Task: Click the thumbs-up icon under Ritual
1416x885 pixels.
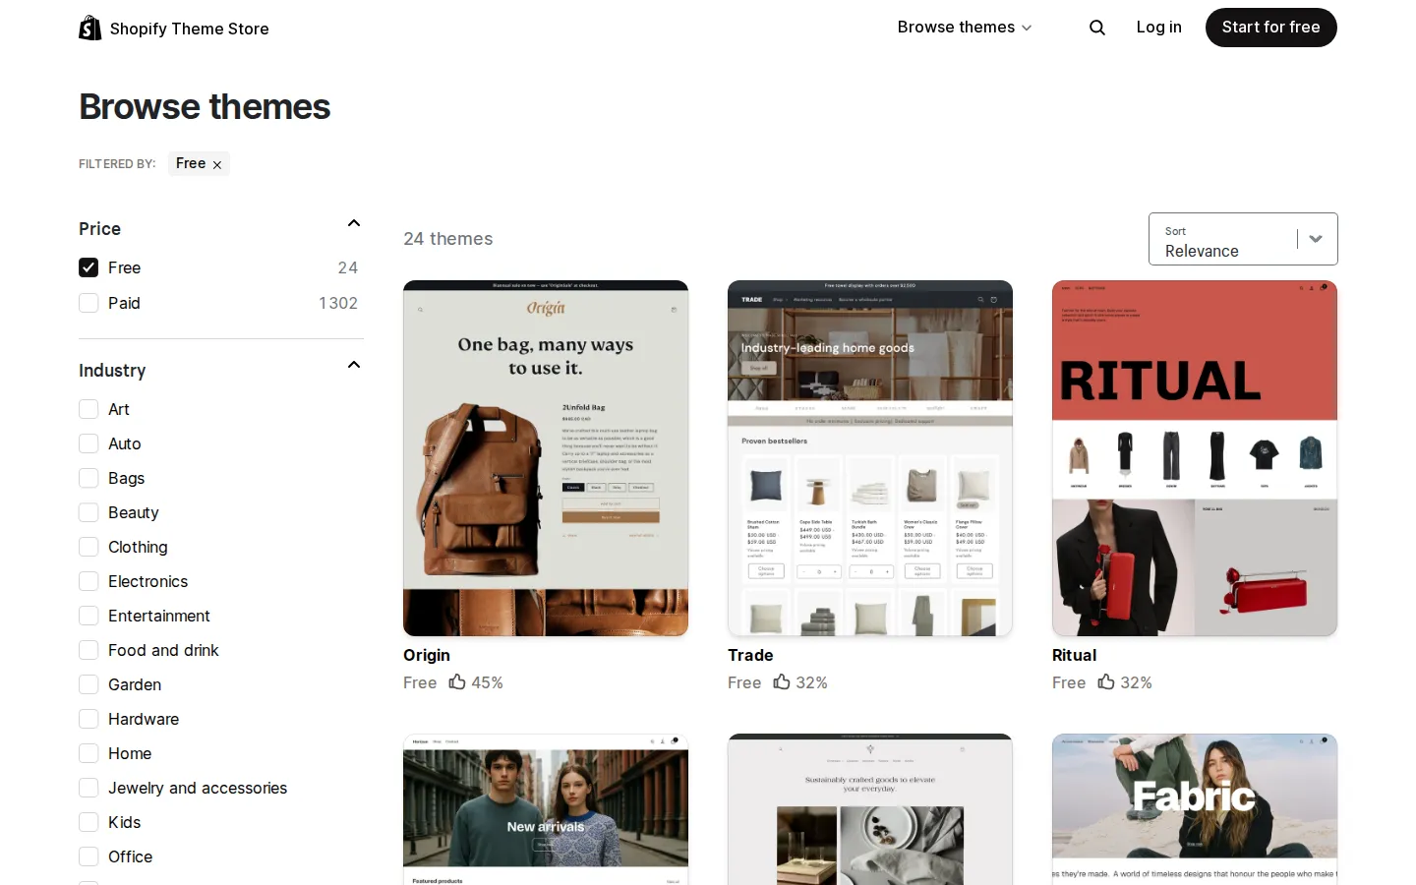Action: coord(1106,681)
